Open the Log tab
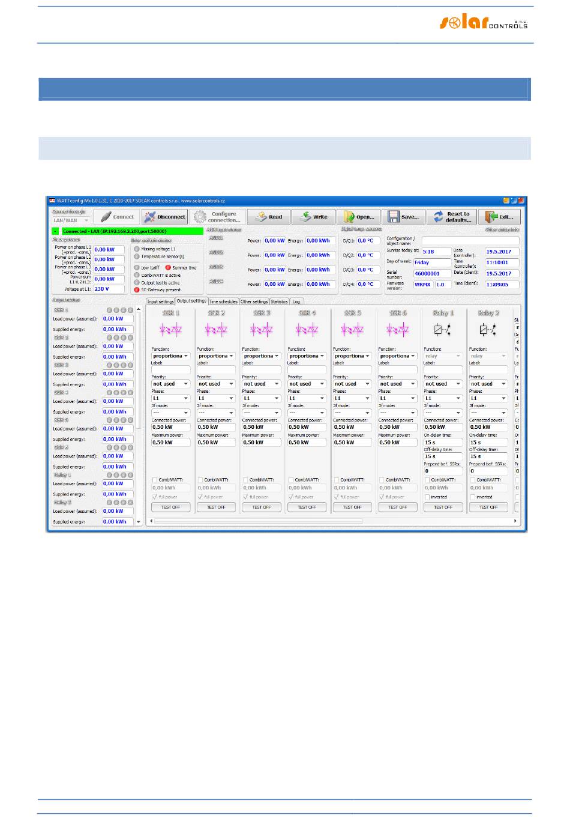This screenshot has width=570, height=833. [296, 301]
